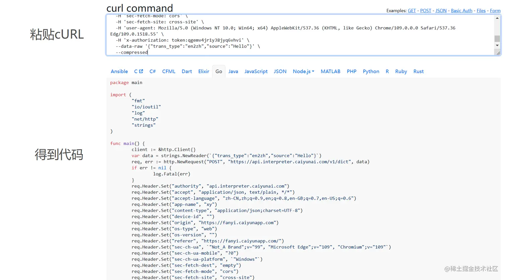The width and height of the screenshot is (506, 280).
Task: Switch to the Java tab
Action: pyautogui.click(x=233, y=71)
